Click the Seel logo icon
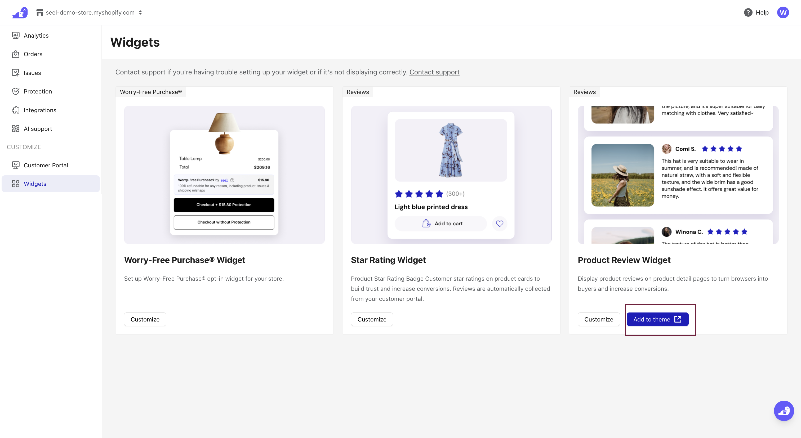801x438 pixels. tap(20, 13)
